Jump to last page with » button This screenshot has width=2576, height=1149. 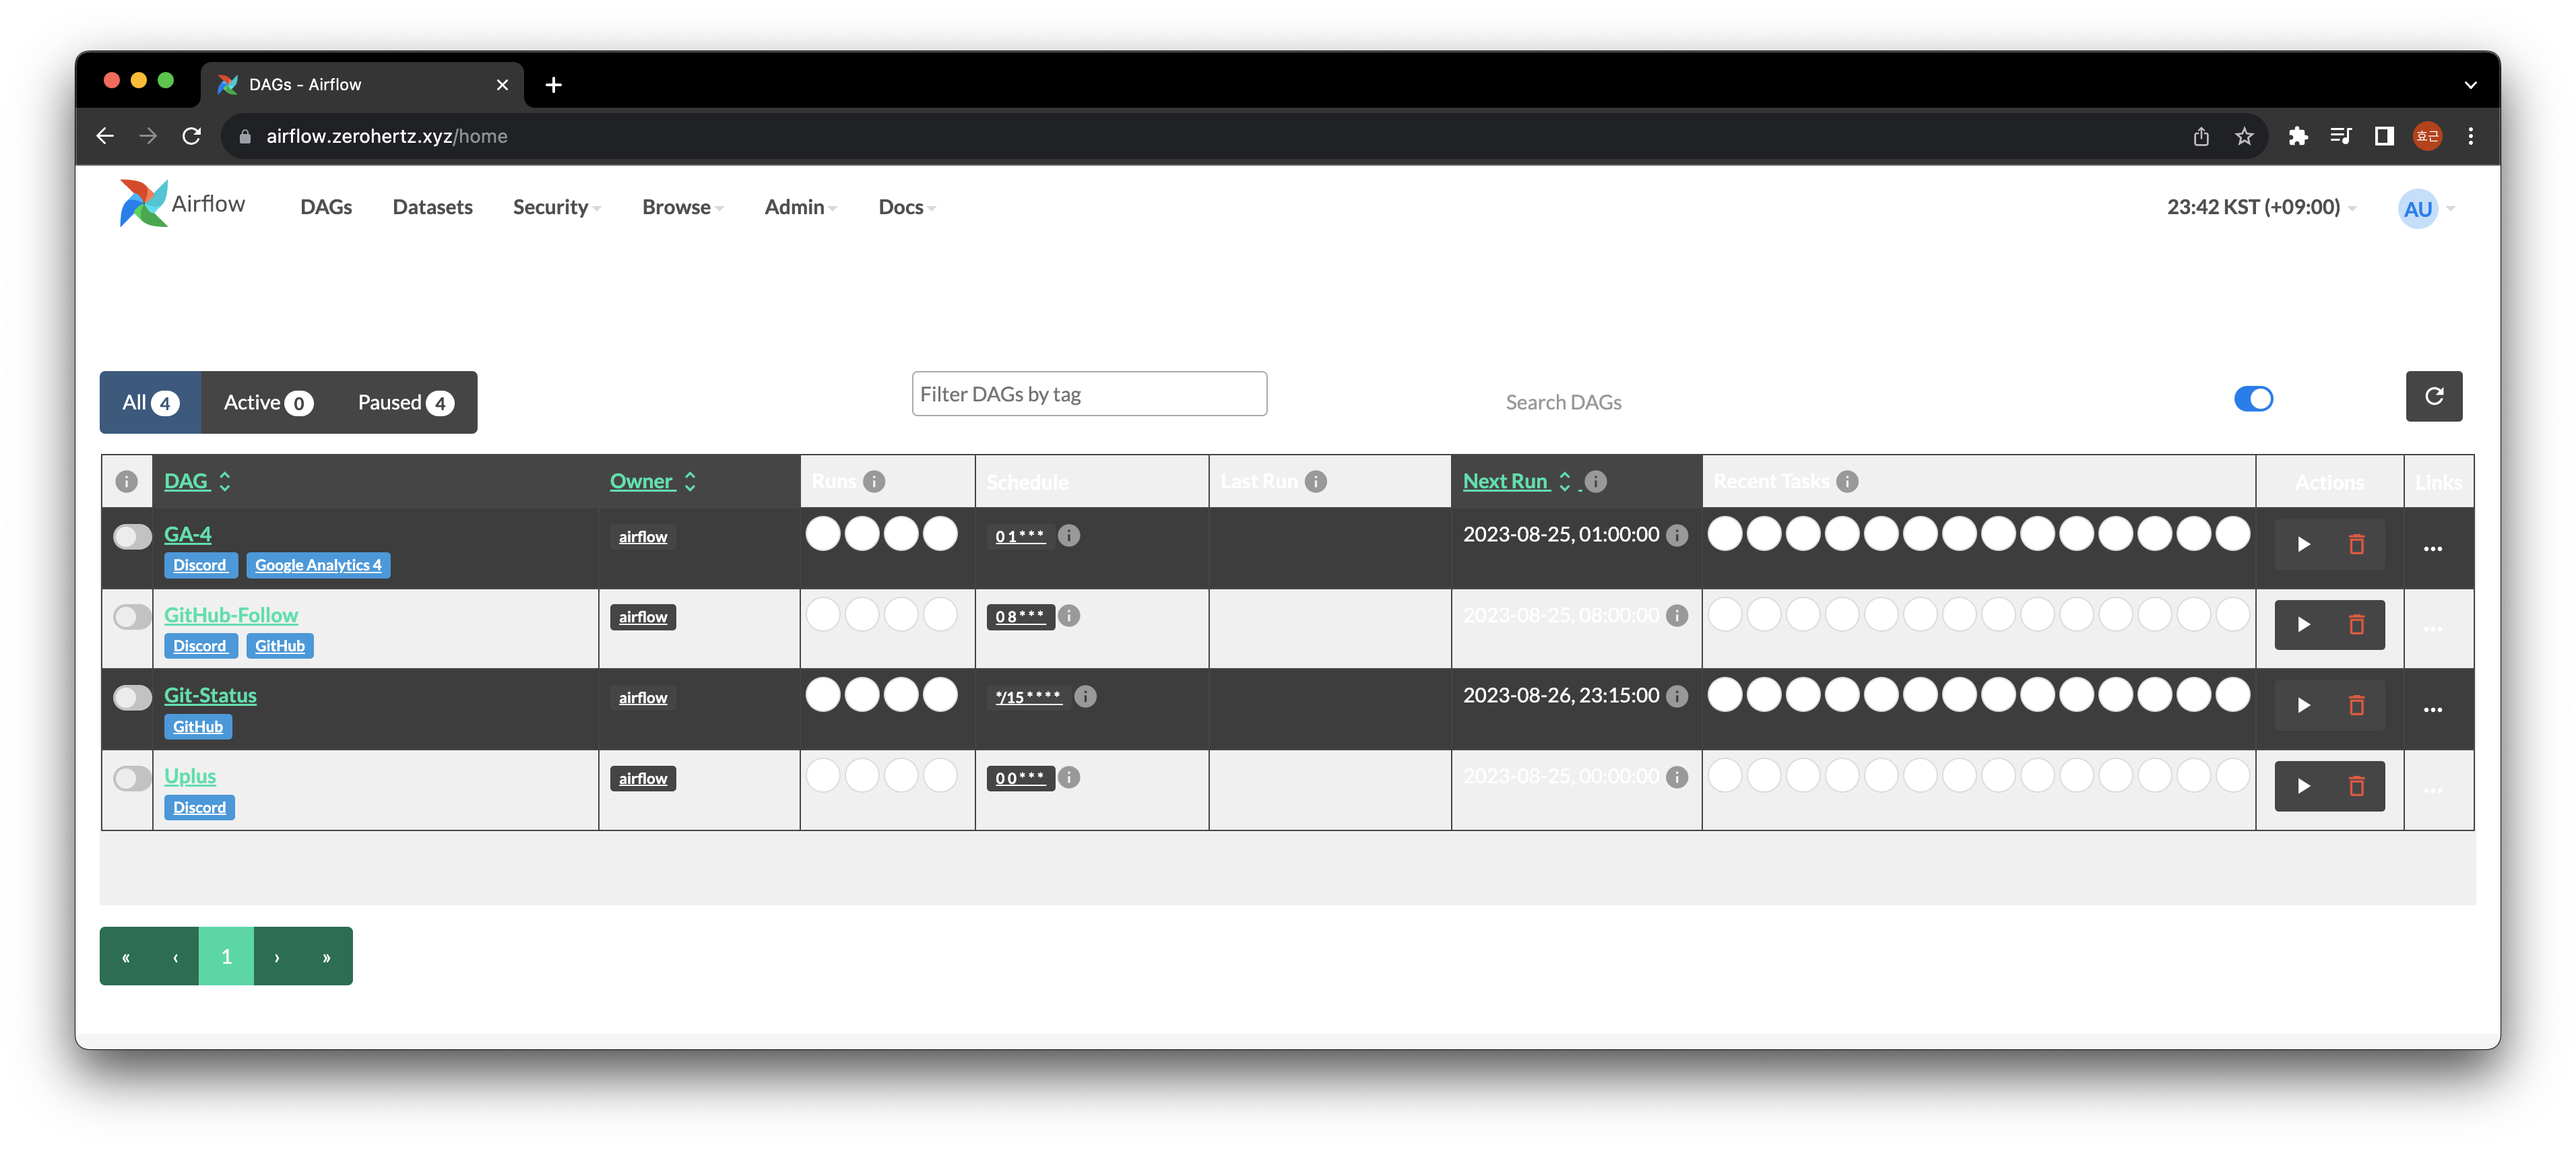(x=326, y=957)
